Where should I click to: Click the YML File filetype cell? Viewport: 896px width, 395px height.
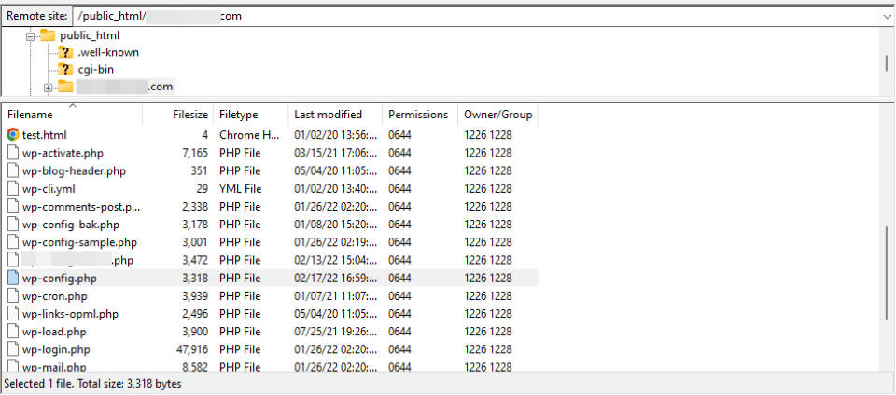(241, 189)
